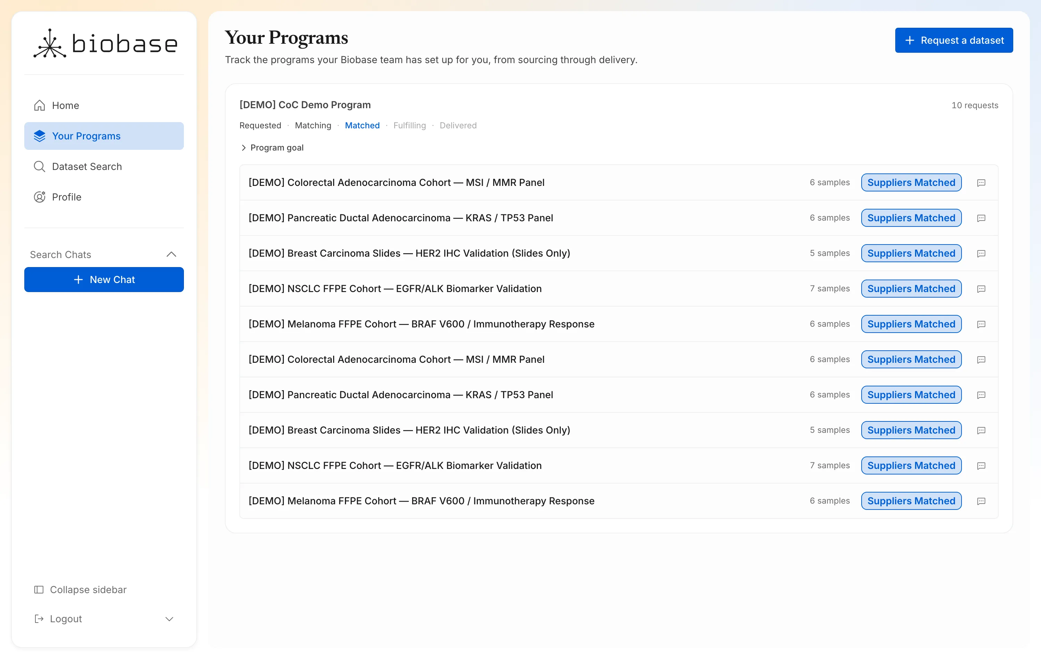1041x659 pixels.
Task: Open comments for last Melanoma FFPE Cohort row
Action: click(981, 501)
